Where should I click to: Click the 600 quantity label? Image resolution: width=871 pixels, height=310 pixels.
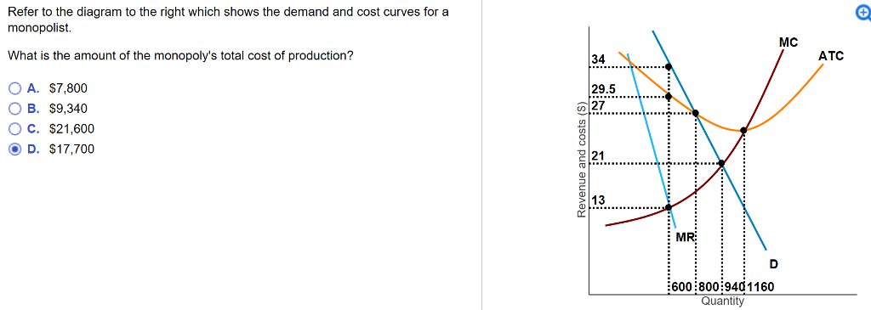click(682, 287)
